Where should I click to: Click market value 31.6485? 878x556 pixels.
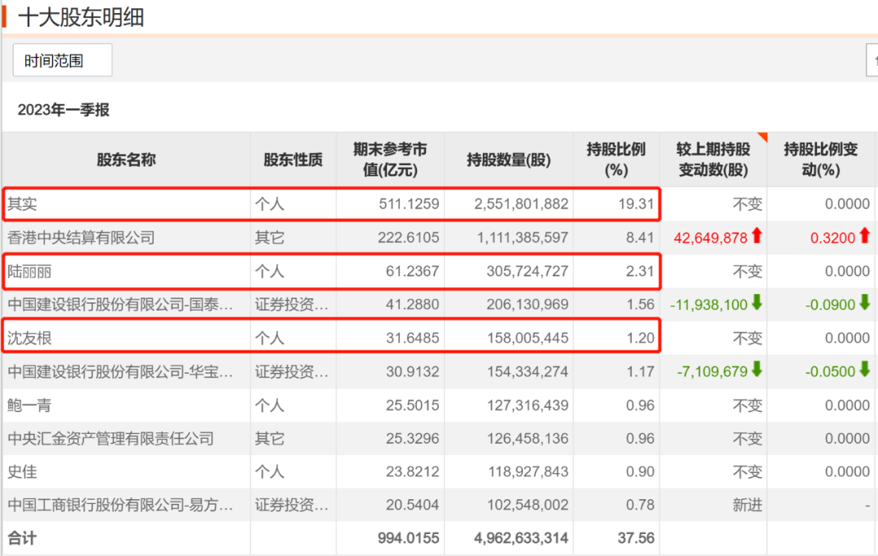pyautogui.click(x=413, y=337)
